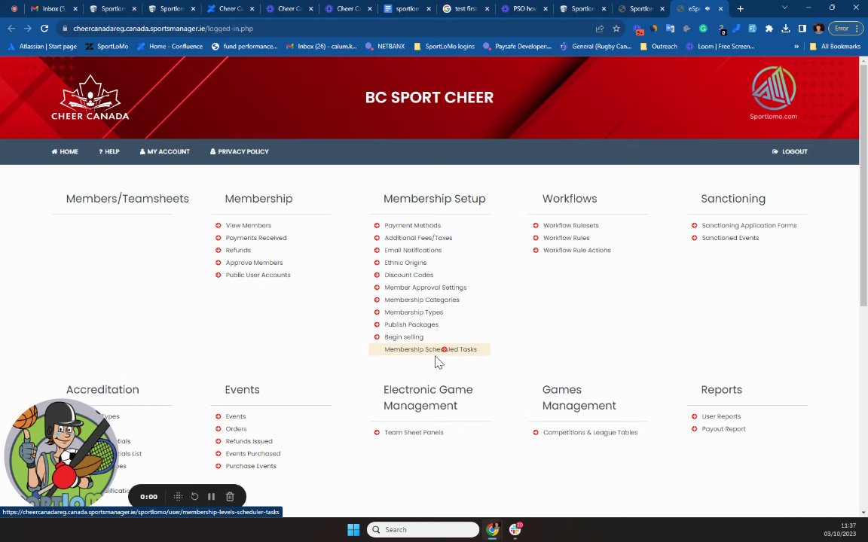Open Workflow Rules

click(x=566, y=238)
